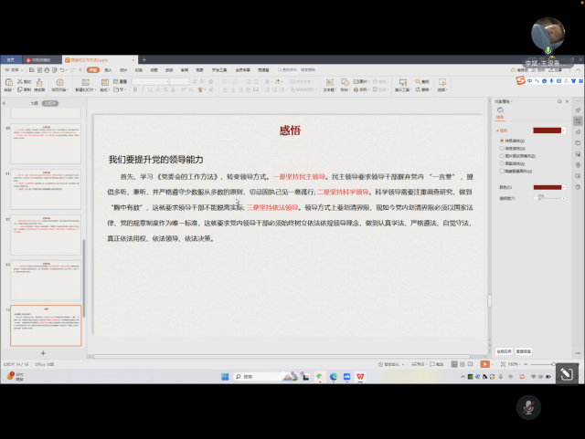Click the dark red 颜色 color swatch
Image resolution: width=585 pixels, height=439 pixels.
(x=548, y=187)
